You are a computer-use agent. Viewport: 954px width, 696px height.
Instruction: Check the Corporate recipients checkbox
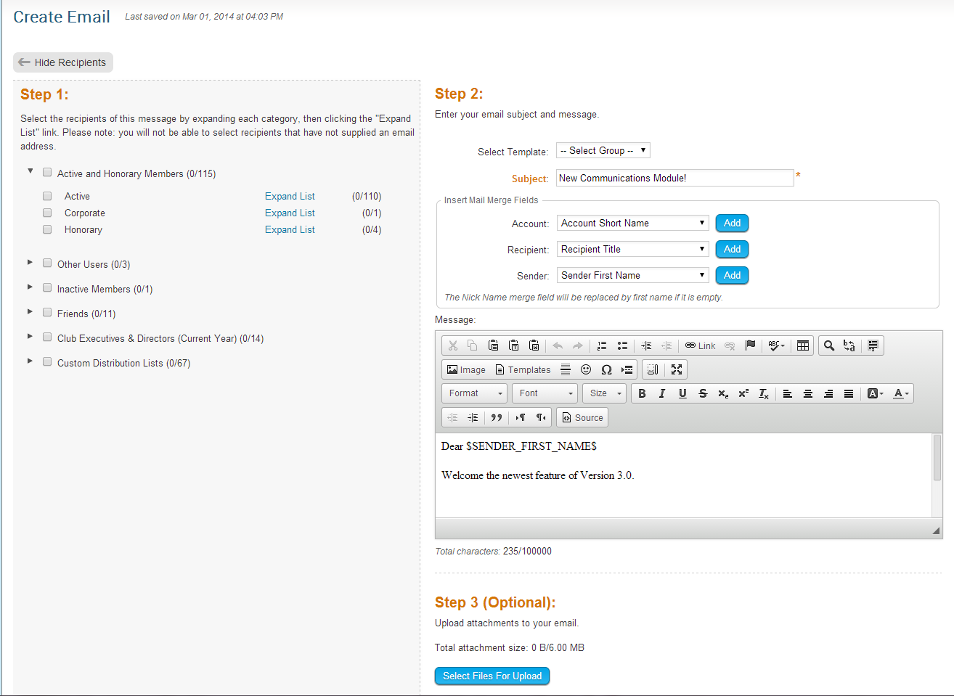pos(47,213)
